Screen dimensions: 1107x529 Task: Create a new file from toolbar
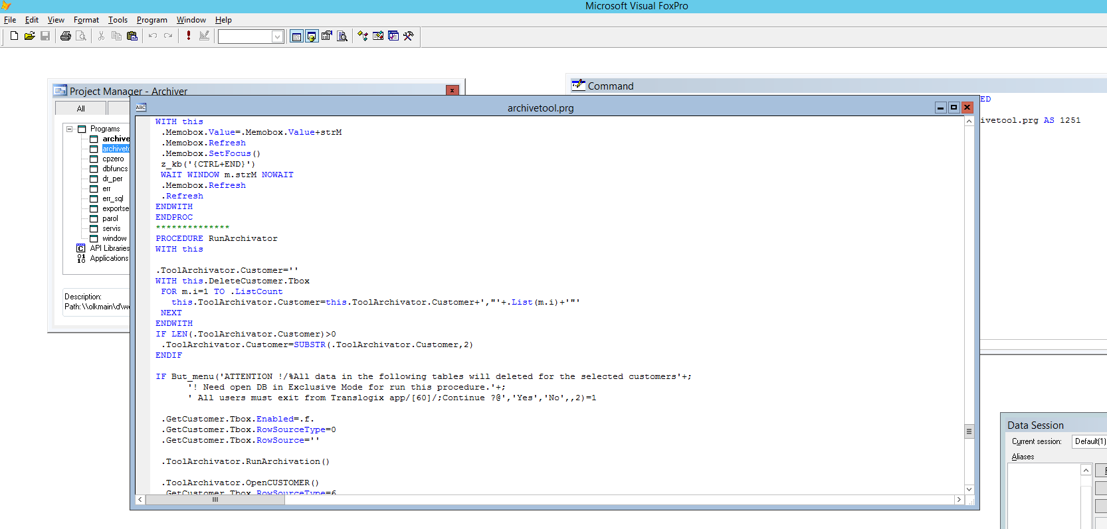pyautogui.click(x=14, y=36)
